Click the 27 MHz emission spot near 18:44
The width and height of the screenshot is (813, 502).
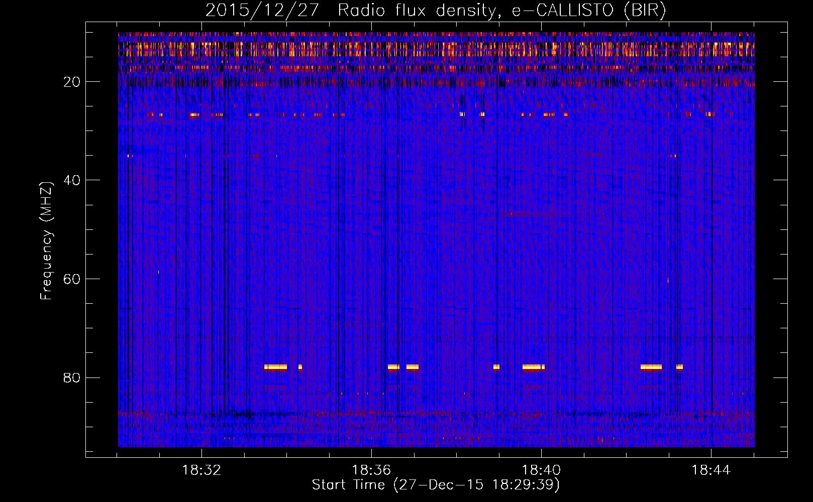(x=709, y=114)
